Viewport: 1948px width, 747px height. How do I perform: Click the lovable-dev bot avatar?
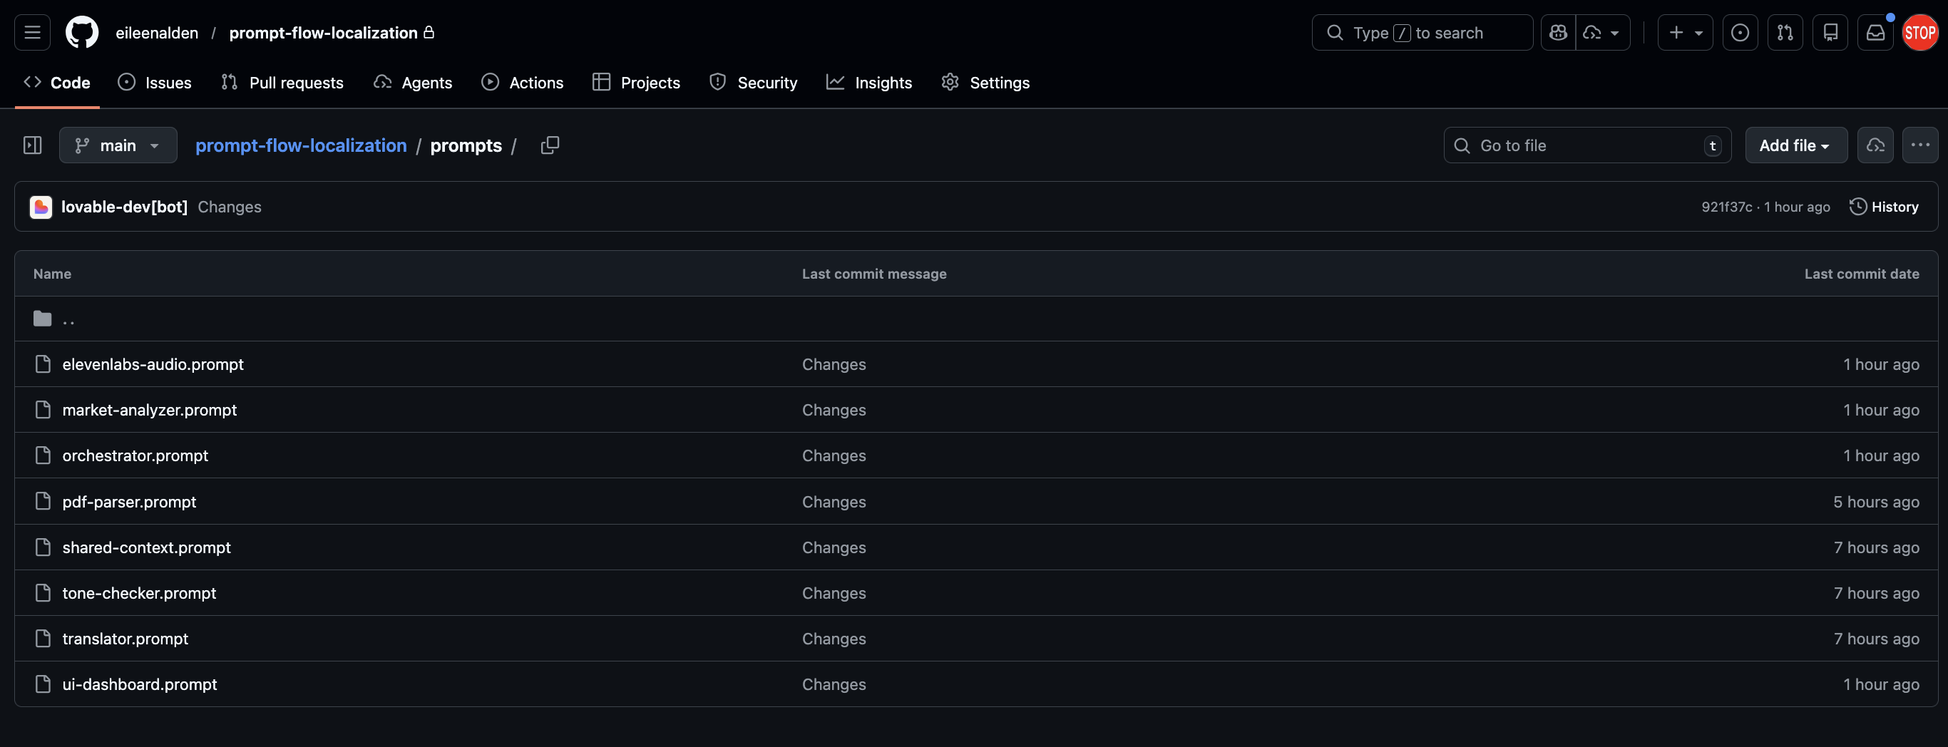click(x=41, y=207)
